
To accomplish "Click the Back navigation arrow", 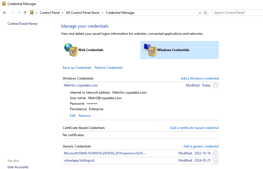I will 5,13.
